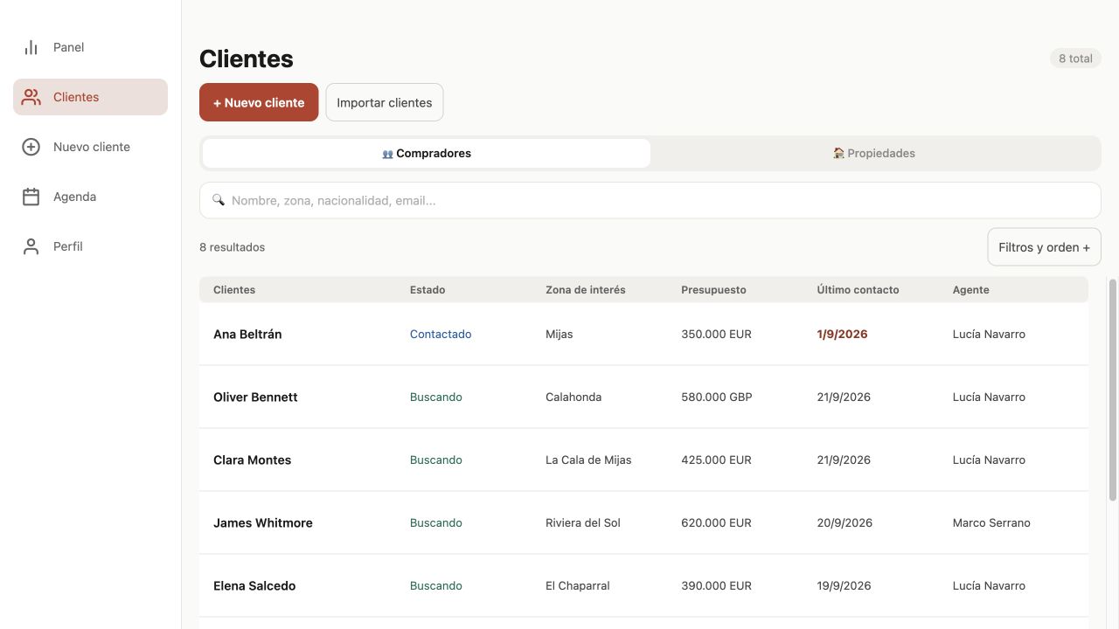The width and height of the screenshot is (1119, 629).
Task: Open the Panel sidebar item
Action: [90, 47]
